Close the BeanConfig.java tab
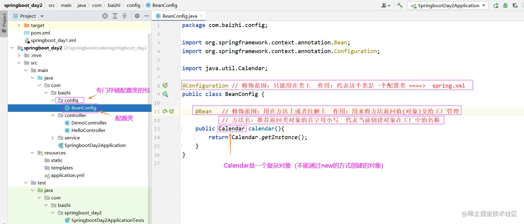The image size is (524, 224). (x=201, y=16)
